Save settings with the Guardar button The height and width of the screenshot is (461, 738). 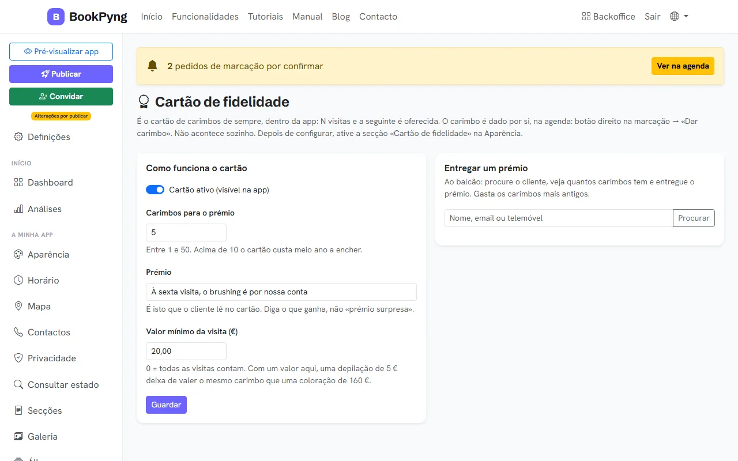click(166, 405)
